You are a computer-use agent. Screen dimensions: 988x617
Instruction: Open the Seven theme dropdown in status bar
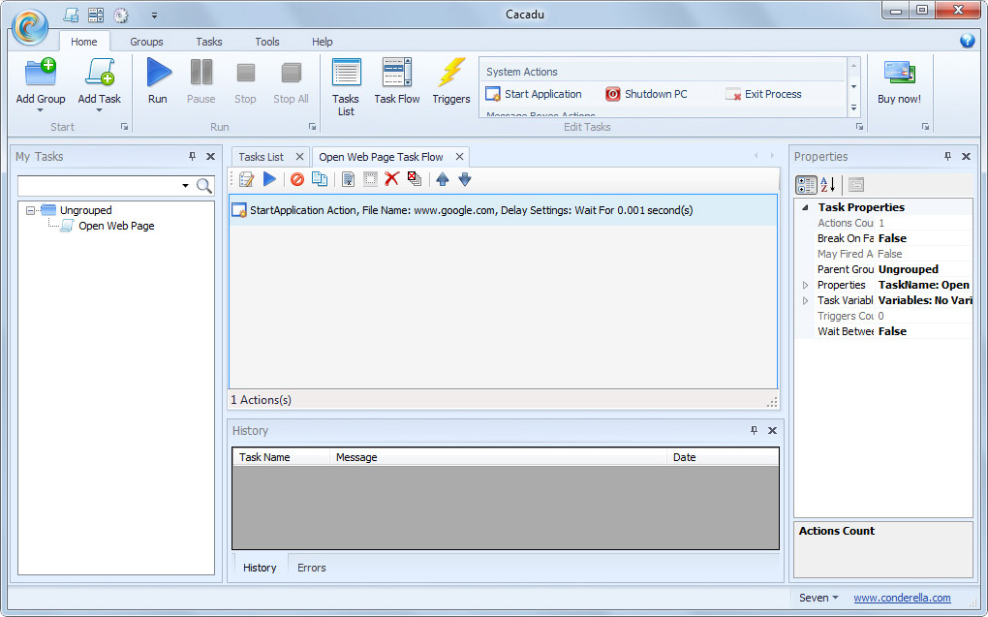click(x=818, y=598)
